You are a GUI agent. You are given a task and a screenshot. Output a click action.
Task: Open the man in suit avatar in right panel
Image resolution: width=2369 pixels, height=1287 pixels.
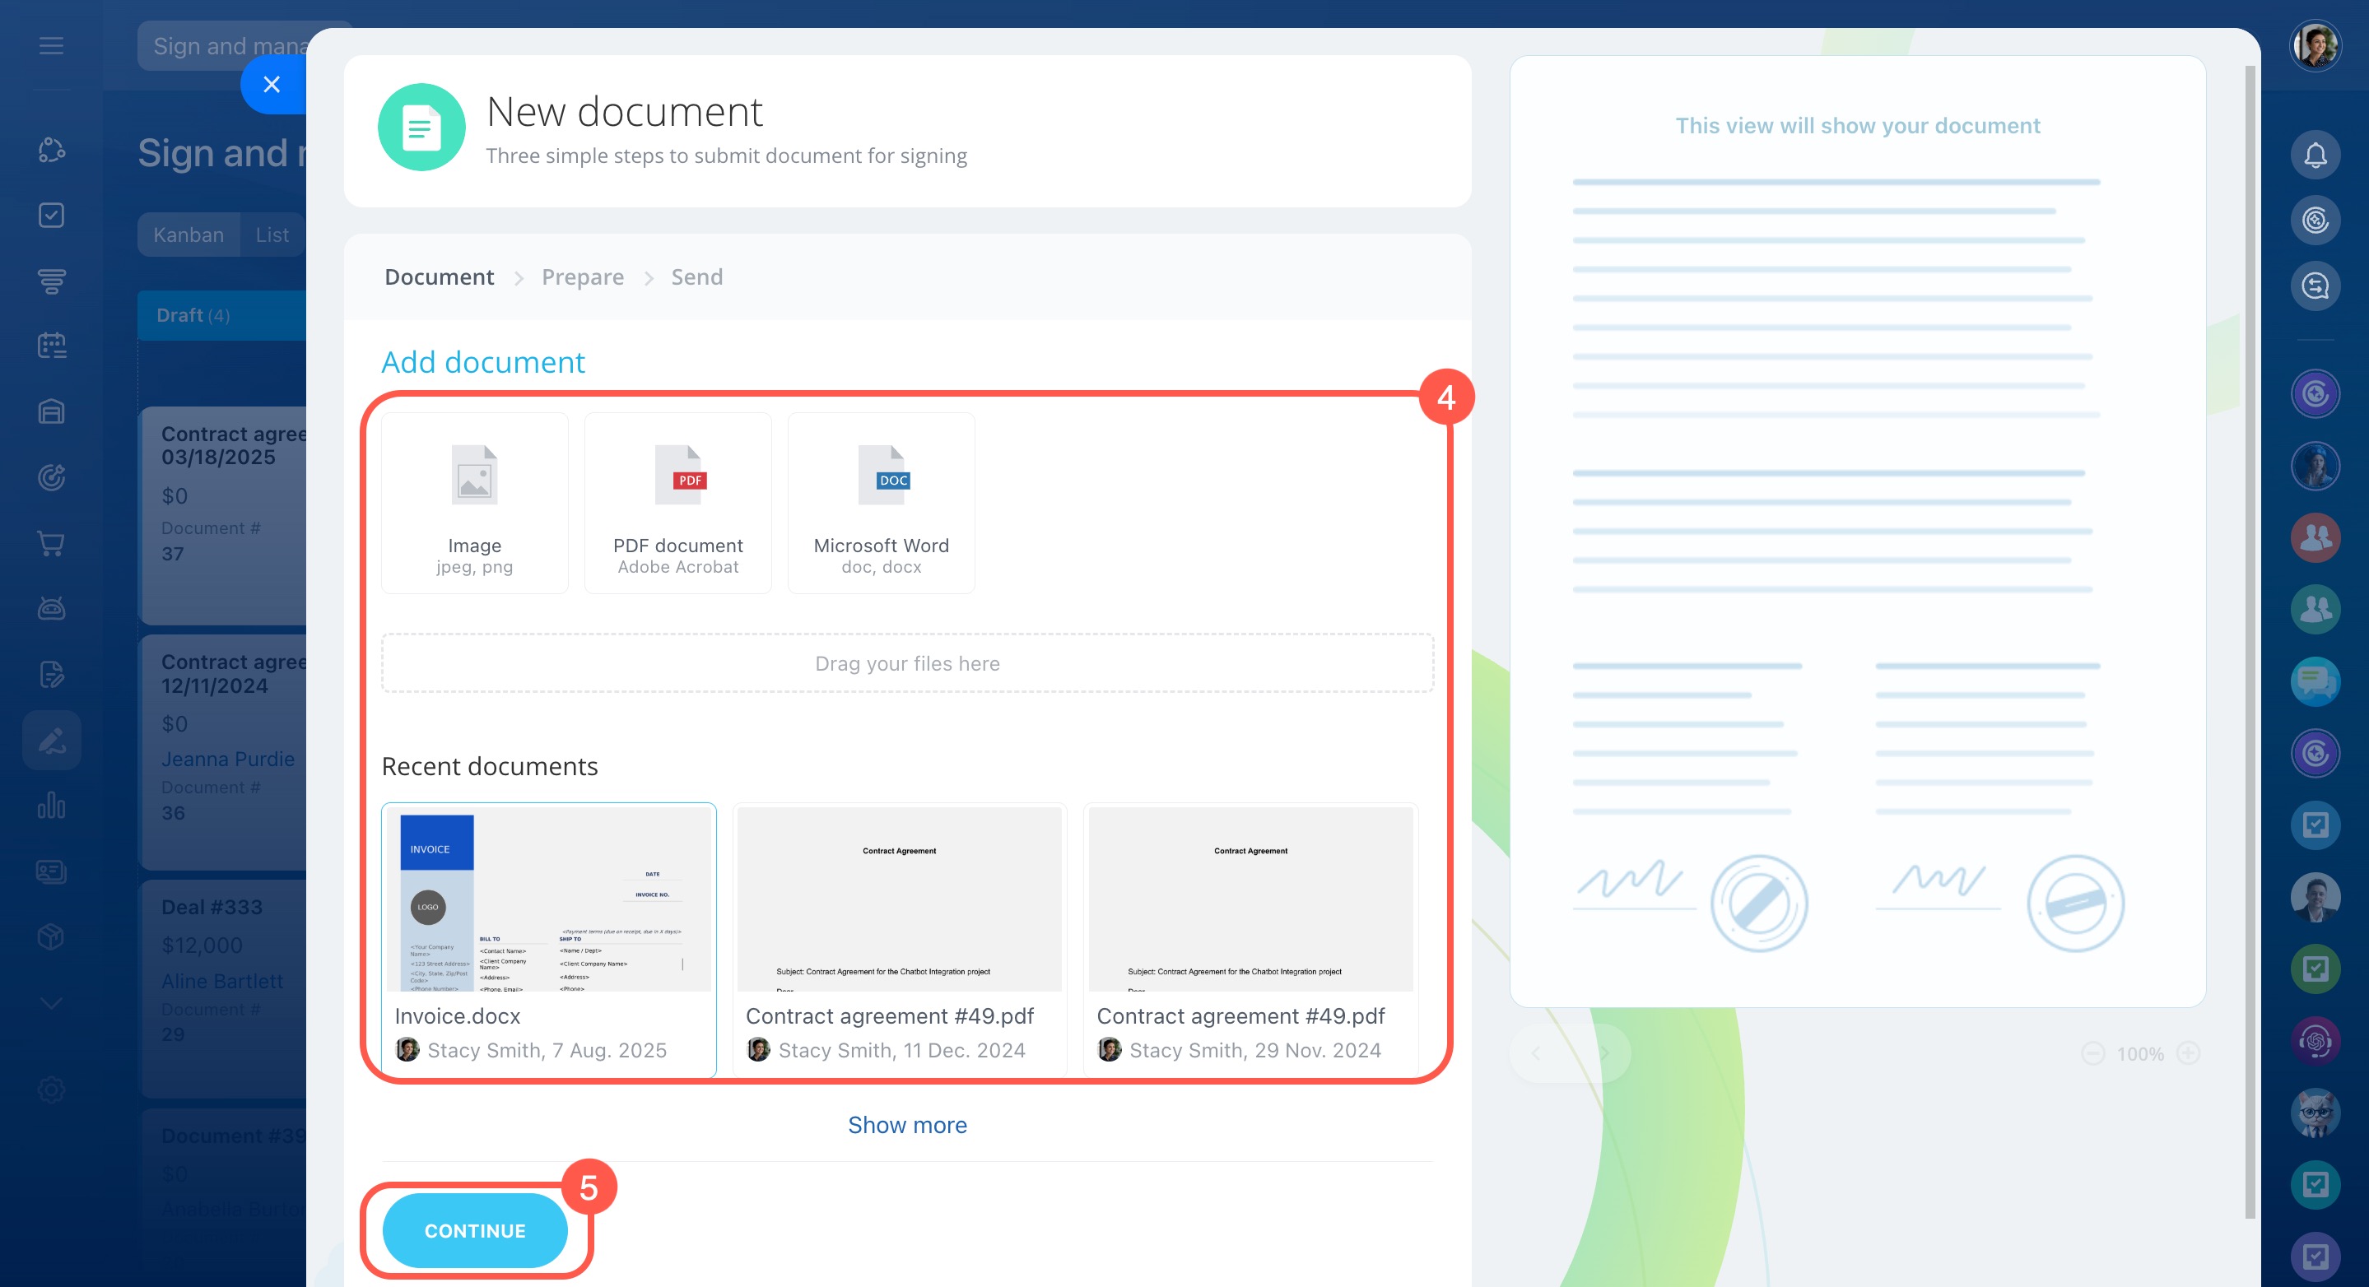coord(2315,897)
